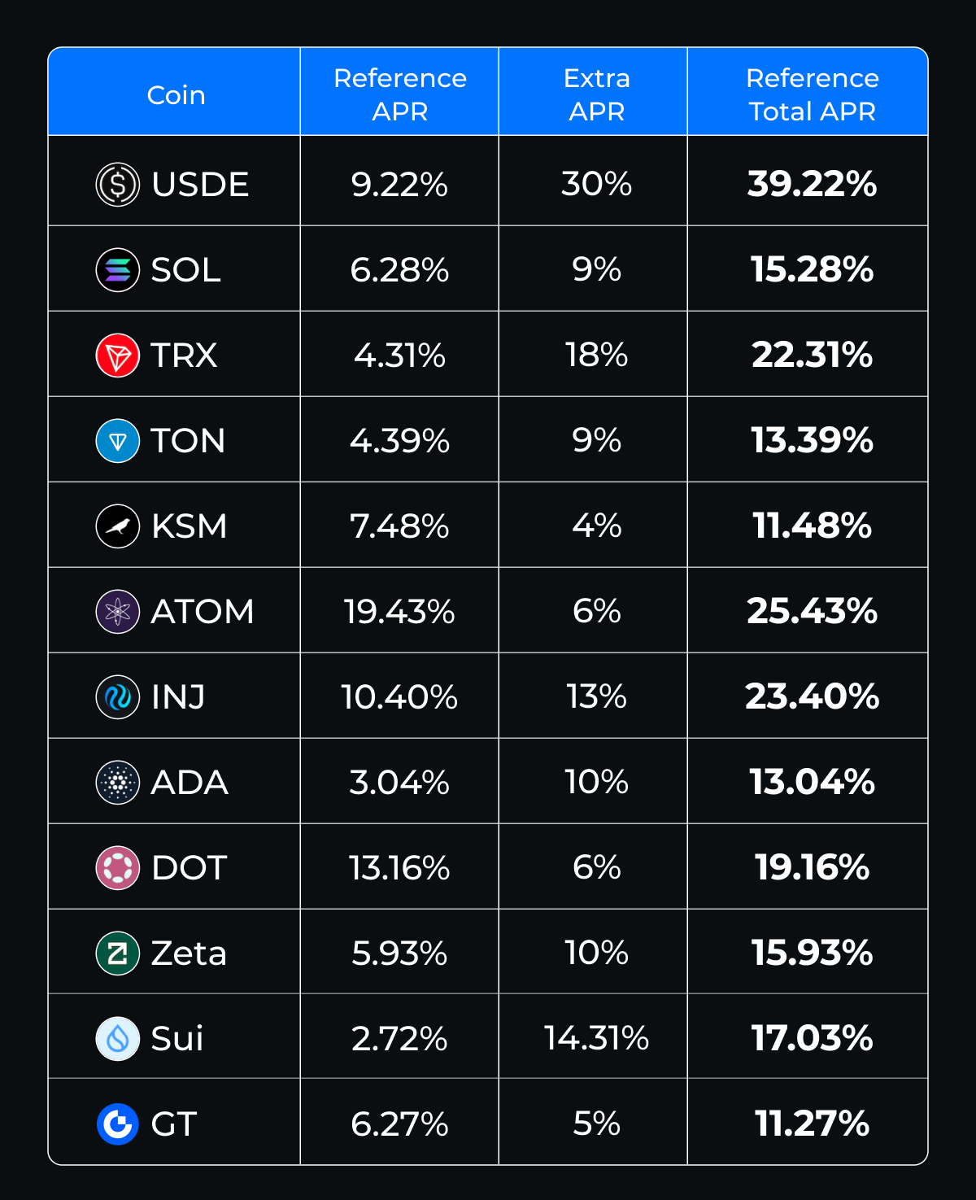Image resolution: width=976 pixels, height=1200 pixels.
Task: Select the Extra APR column header
Action: tap(596, 94)
